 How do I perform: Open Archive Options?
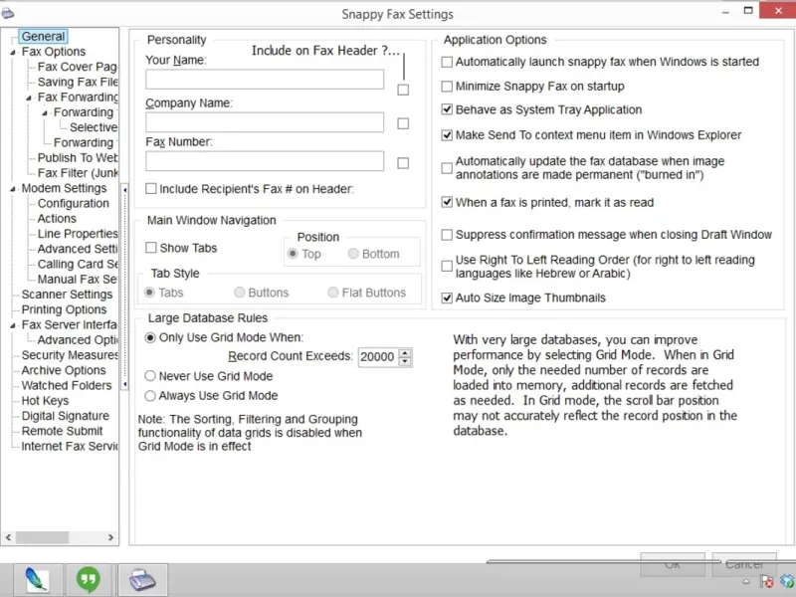tap(64, 370)
